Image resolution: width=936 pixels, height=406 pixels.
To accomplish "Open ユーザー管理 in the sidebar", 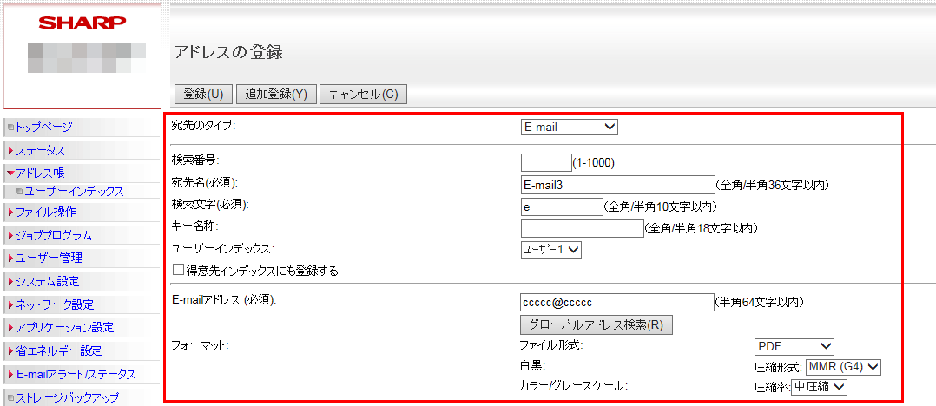I will pos(49,258).
